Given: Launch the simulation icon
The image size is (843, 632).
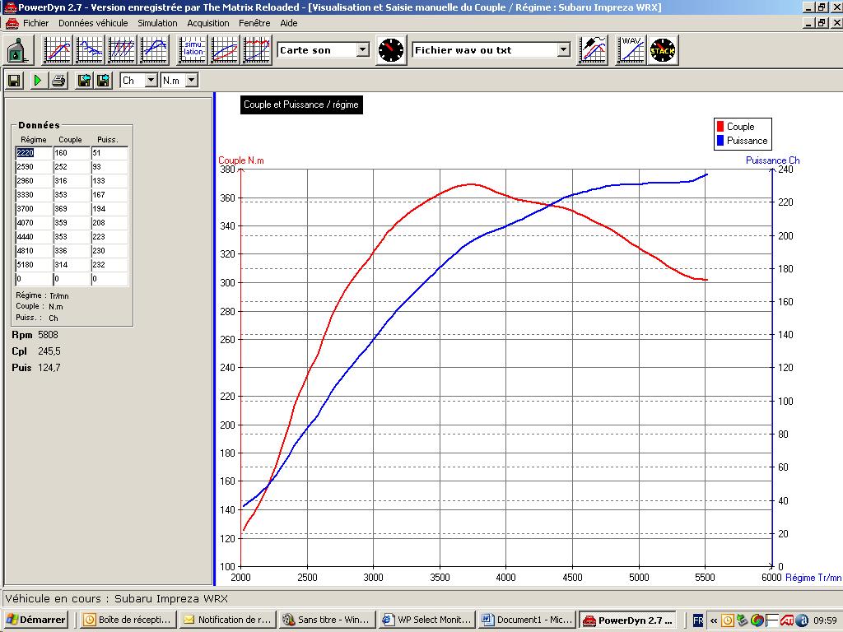Looking at the screenshot, I should click(192, 50).
